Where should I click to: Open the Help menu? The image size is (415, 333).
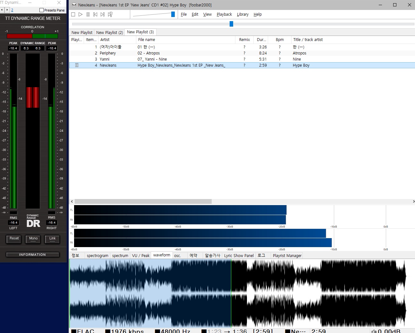[x=258, y=14]
